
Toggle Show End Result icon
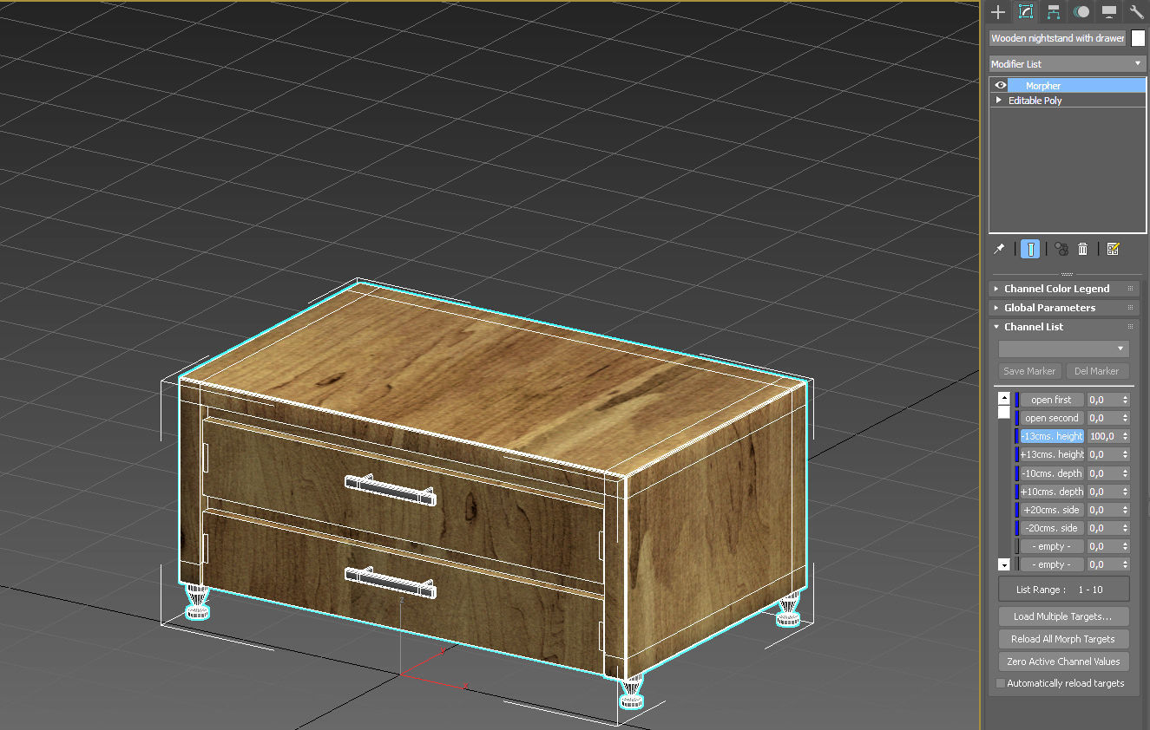[x=1030, y=249]
